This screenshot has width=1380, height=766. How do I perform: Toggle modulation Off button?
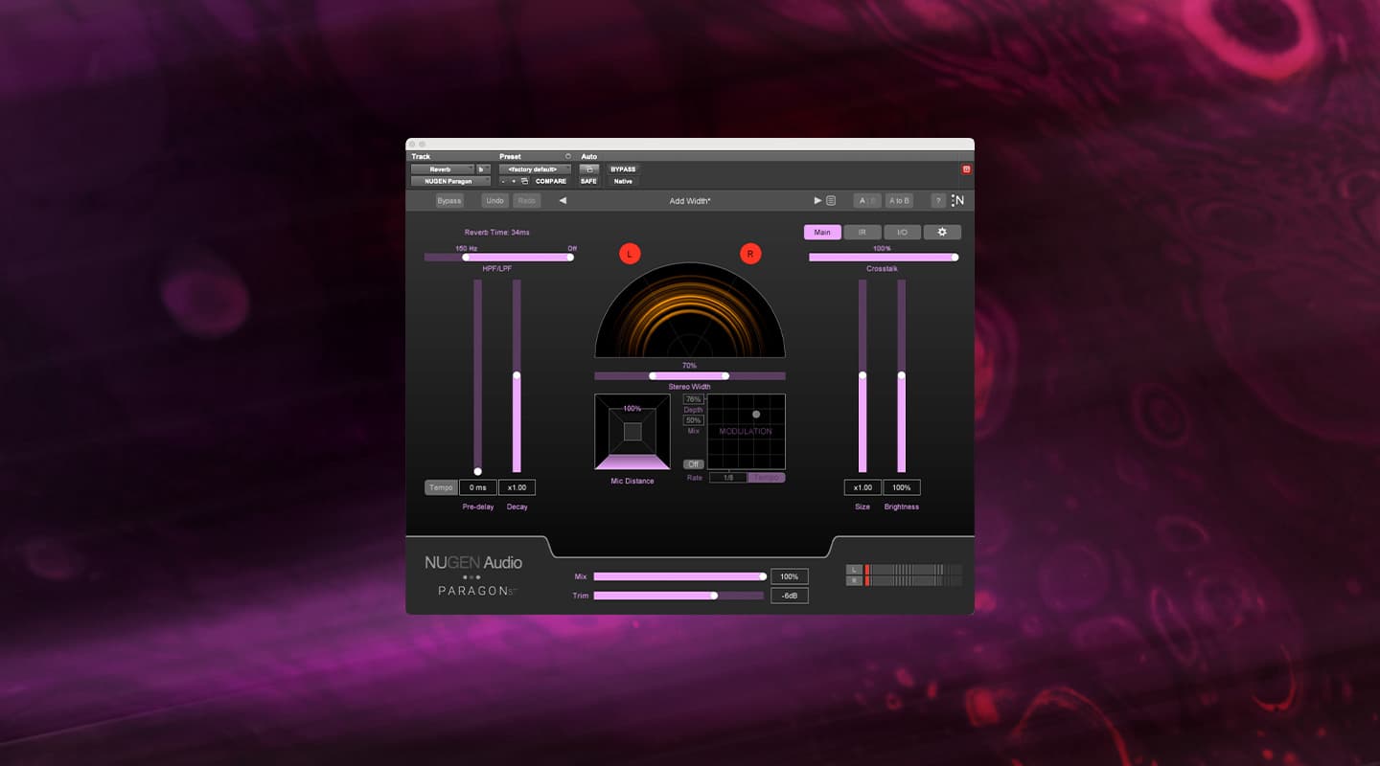[693, 464]
